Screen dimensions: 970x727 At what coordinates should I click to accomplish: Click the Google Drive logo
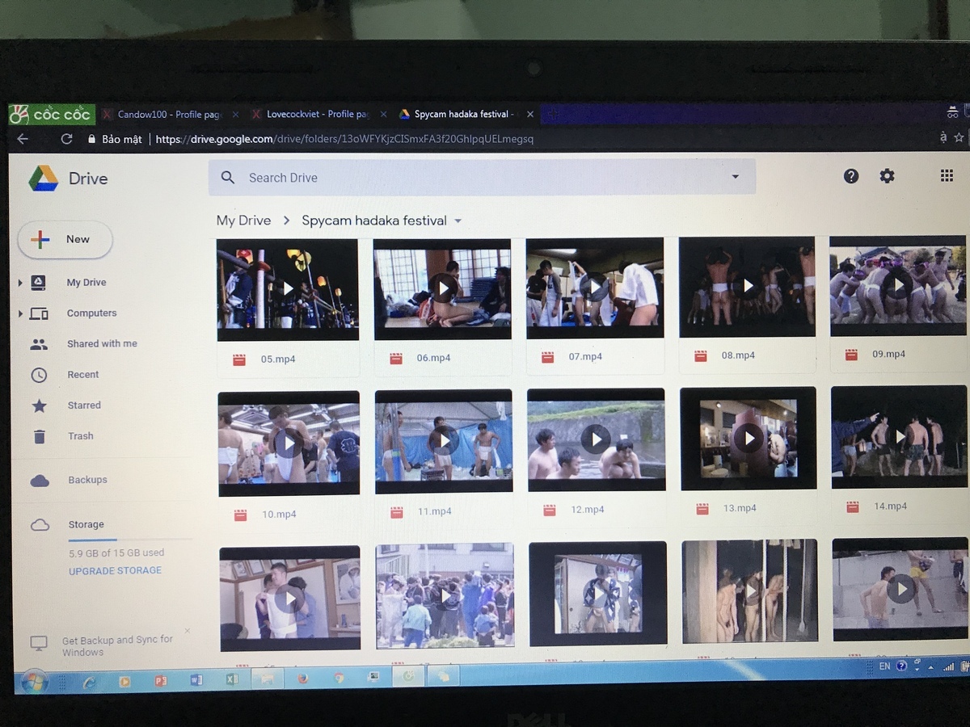click(43, 179)
